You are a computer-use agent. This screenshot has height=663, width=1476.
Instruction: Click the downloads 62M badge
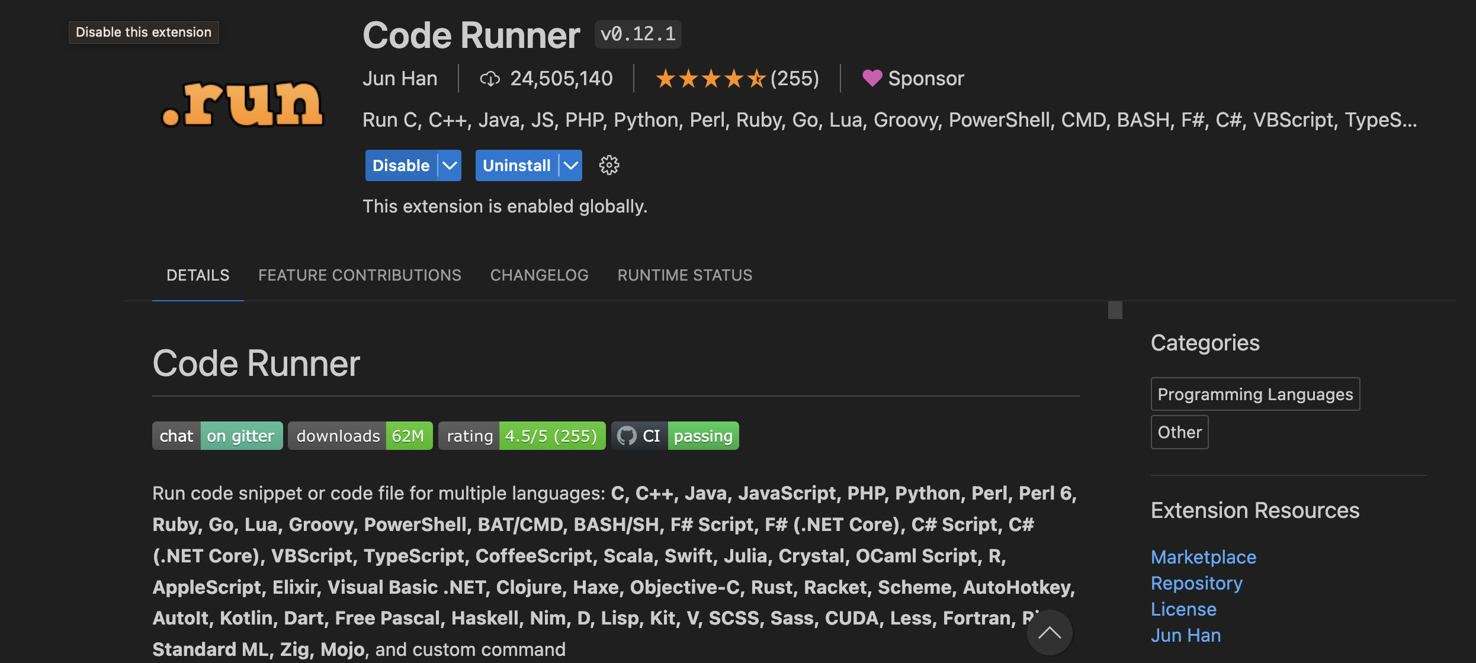click(x=360, y=436)
